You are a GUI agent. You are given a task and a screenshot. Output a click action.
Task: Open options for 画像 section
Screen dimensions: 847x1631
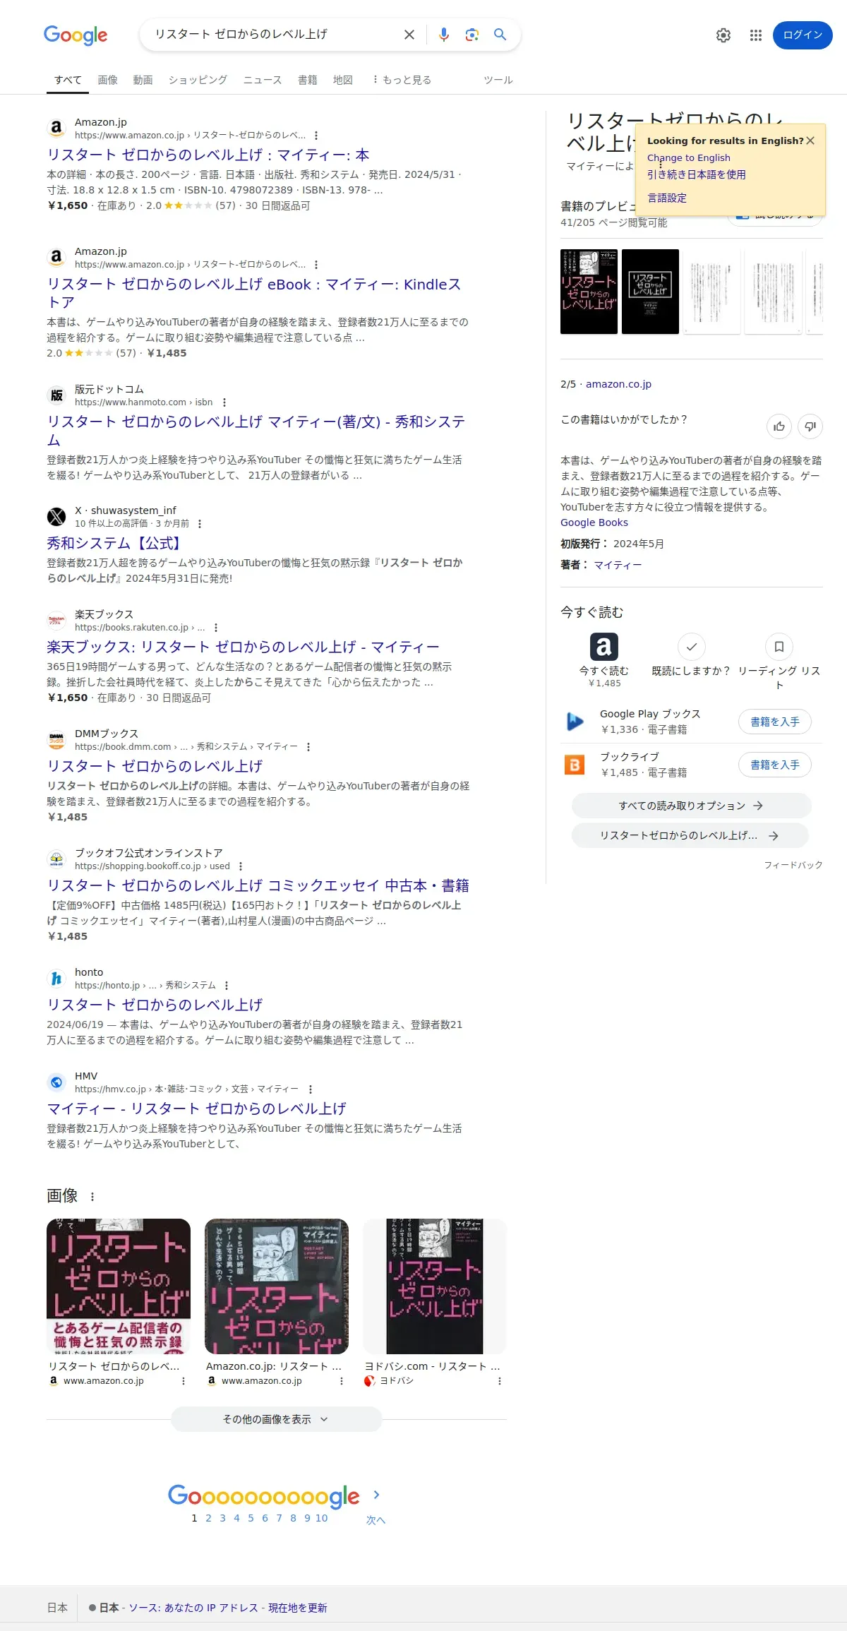click(x=92, y=1197)
